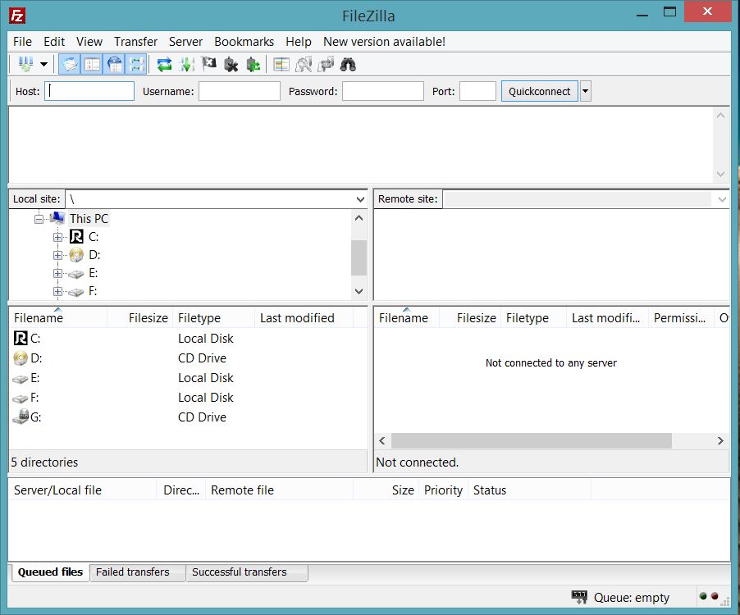Screen dimensions: 740x615
Task: Open directory listing filters icon
Action: (x=281, y=64)
